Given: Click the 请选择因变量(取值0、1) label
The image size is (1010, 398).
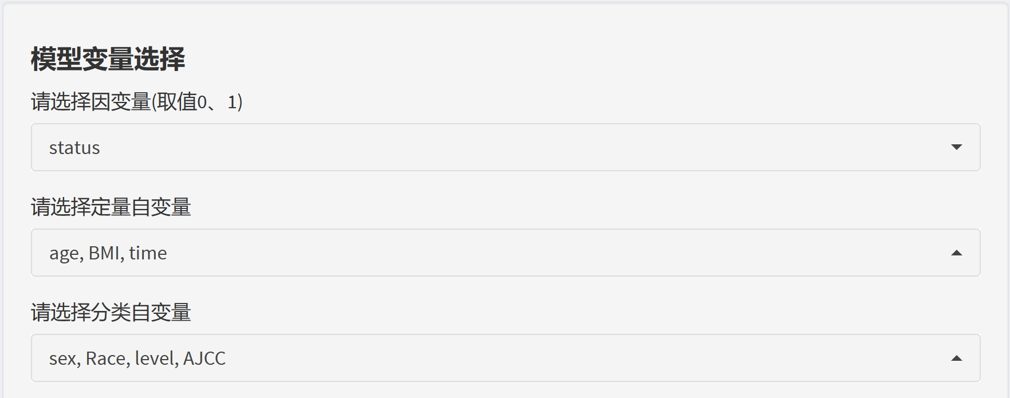Looking at the screenshot, I should point(136,102).
